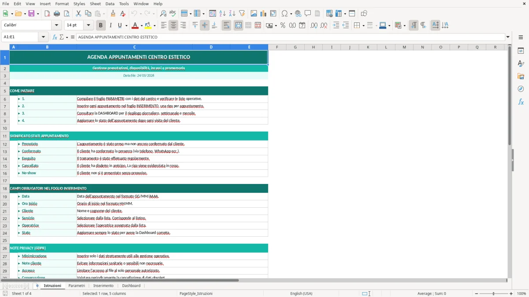
Task: Toggle Print Preview
Action: click(x=66, y=14)
